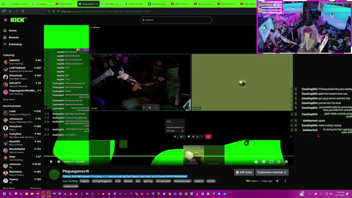
Task: Open Following in sidebar
Action: (x=15, y=44)
